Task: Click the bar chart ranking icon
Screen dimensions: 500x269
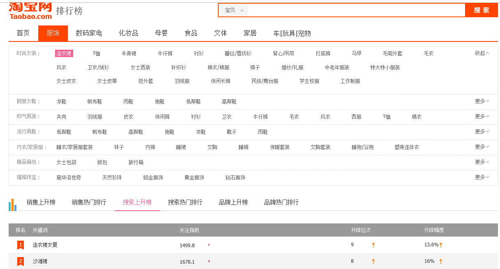Action: click(x=12, y=205)
